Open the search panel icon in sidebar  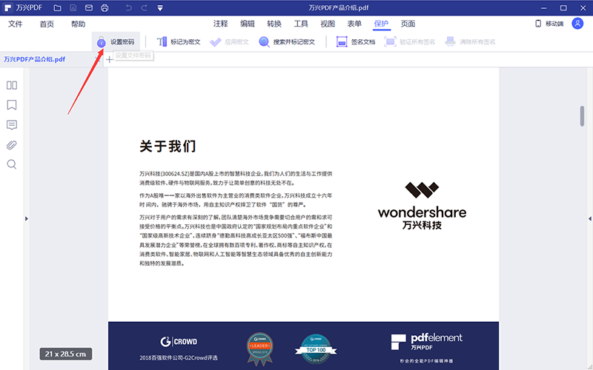click(x=12, y=164)
